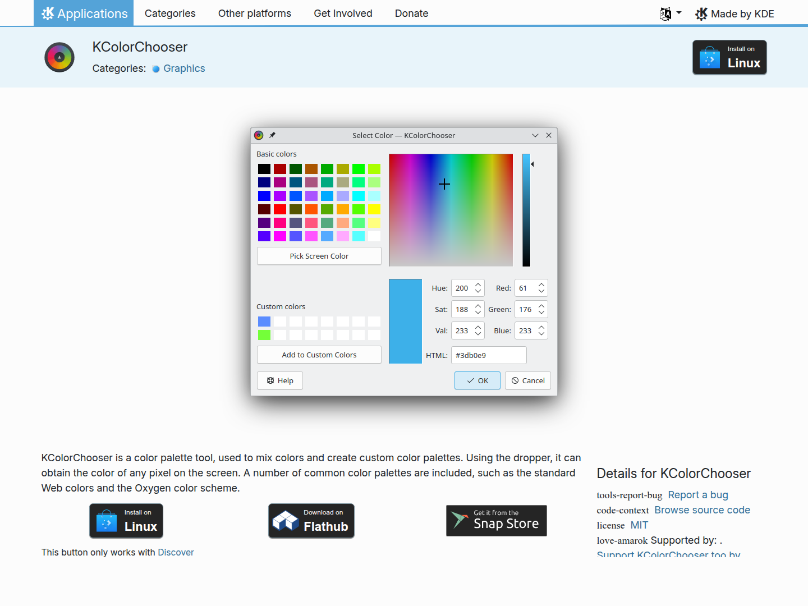Click the Help button with lifebuoy icon
Image resolution: width=808 pixels, height=606 pixels.
pos(280,380)
